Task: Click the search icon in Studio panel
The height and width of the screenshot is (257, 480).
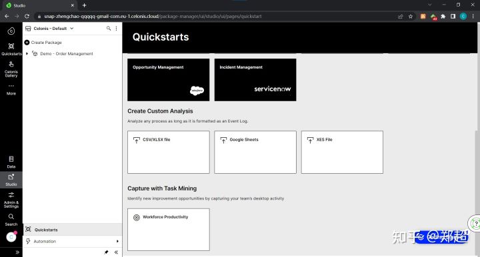Action: tap(109, 29)
